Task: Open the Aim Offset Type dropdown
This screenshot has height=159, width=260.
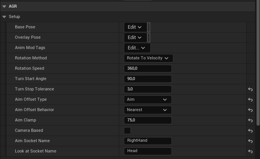Action: coord(148,100)
